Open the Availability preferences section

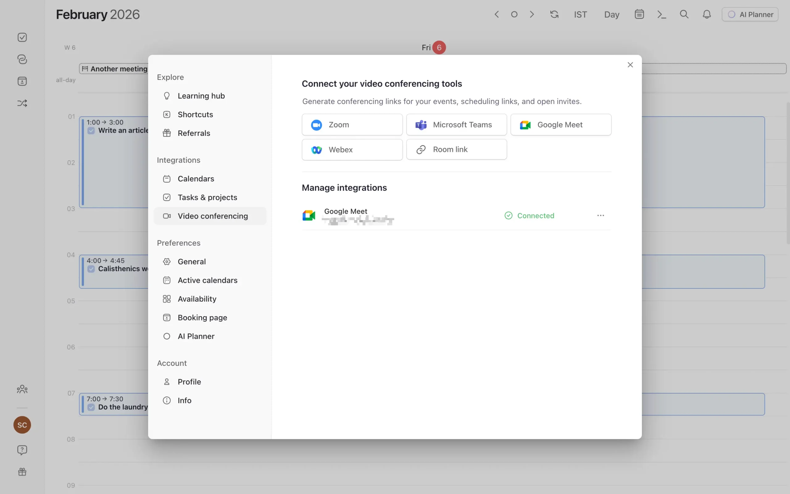coord(197,299)
